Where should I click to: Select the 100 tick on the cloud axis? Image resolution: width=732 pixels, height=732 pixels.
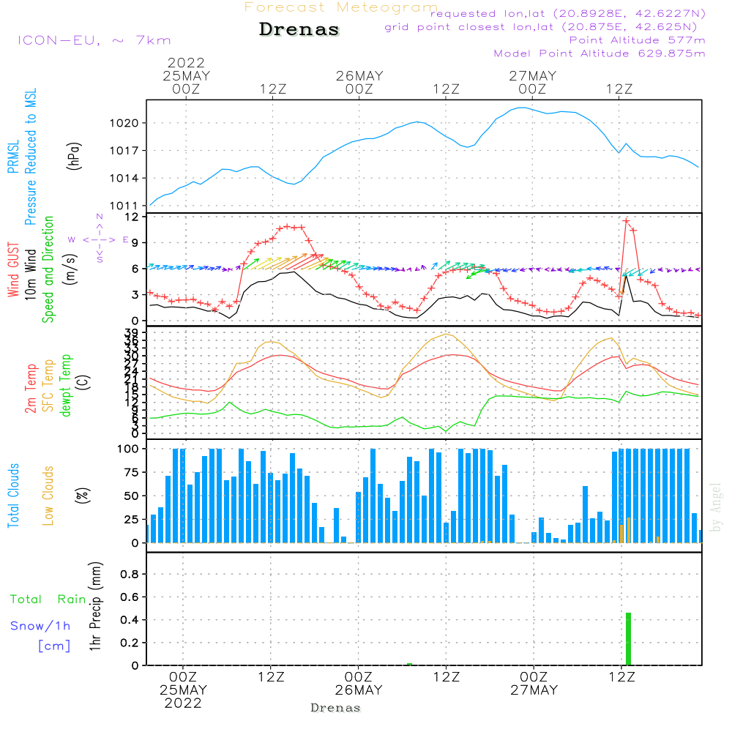coord(128,449)
